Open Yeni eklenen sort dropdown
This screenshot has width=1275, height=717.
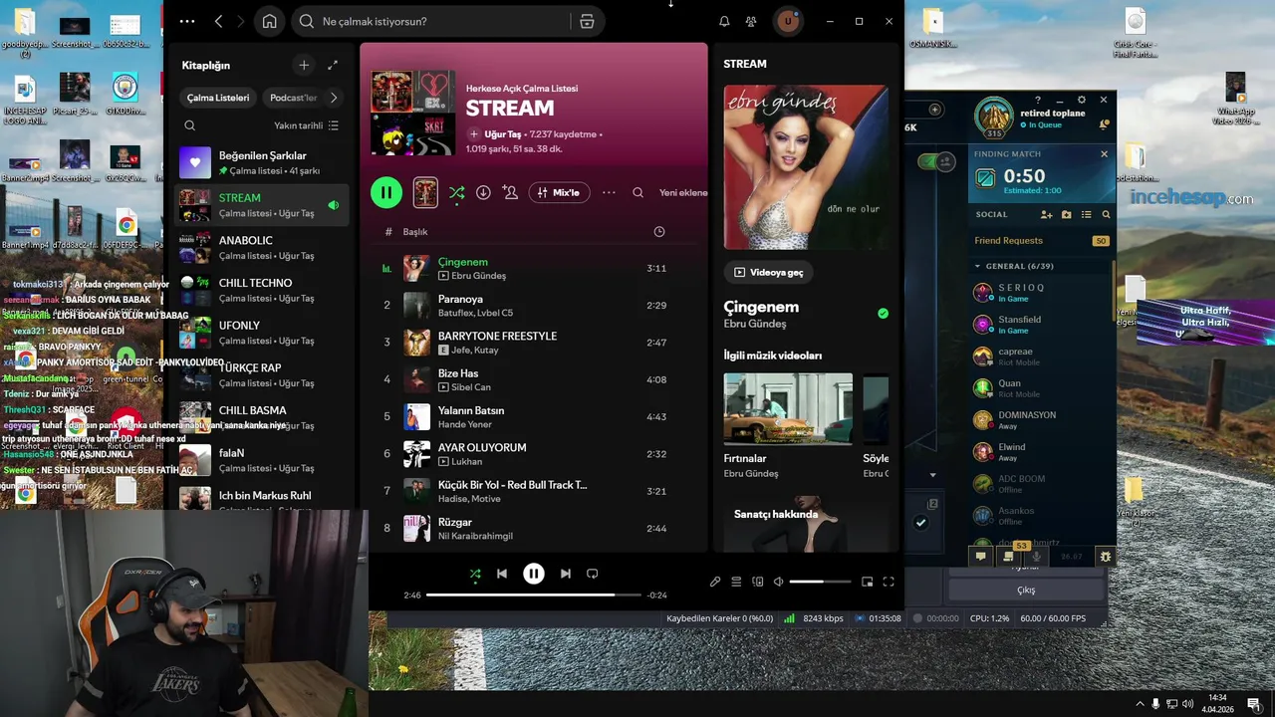click(x=683, y=192)
